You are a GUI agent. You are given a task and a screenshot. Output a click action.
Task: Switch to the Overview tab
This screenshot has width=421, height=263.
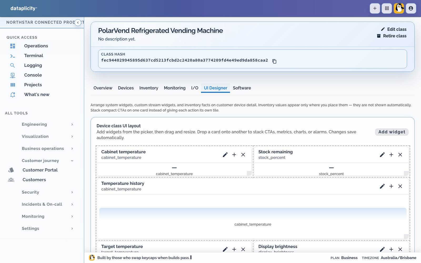(x=103, y=88)
